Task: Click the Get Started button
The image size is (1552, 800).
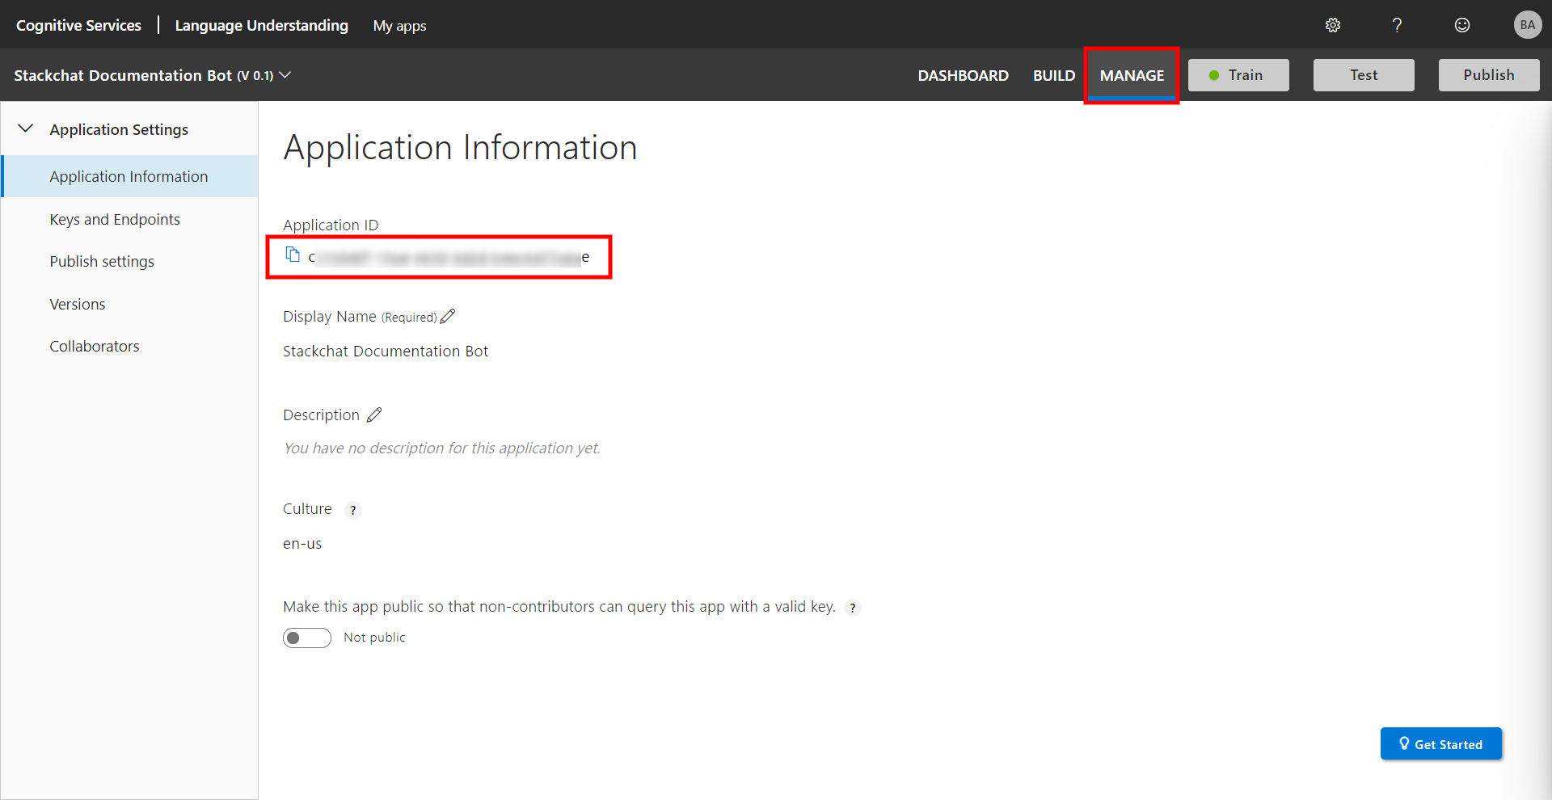Action: 1441,743
